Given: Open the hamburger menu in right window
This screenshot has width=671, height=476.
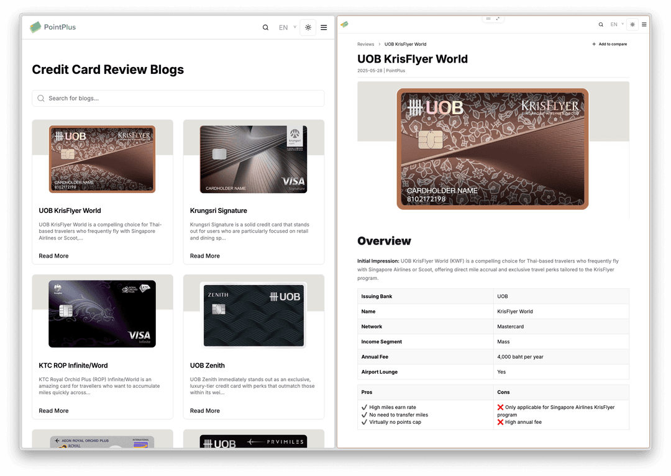Looking at the screenshot, I should pyautogui.click(x=644, y=25).
